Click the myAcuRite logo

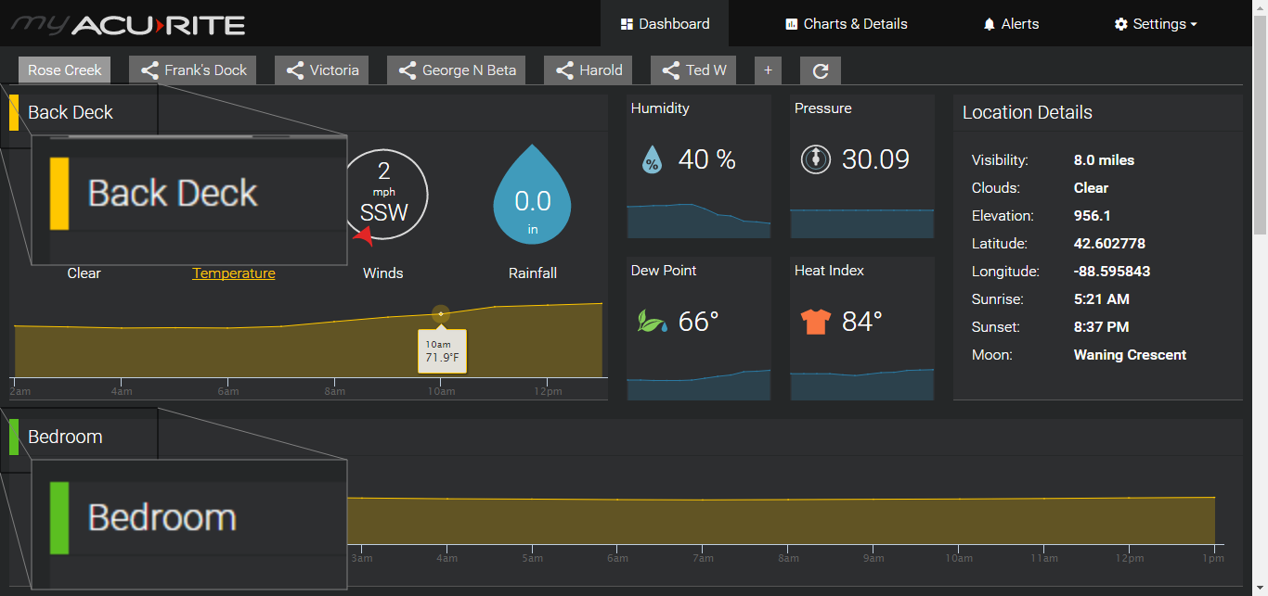pos(128,24)
